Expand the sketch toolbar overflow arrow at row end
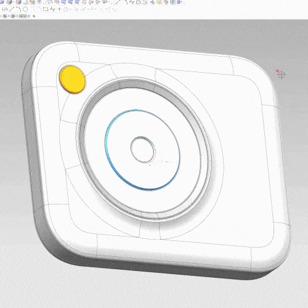 click(115, 10)
